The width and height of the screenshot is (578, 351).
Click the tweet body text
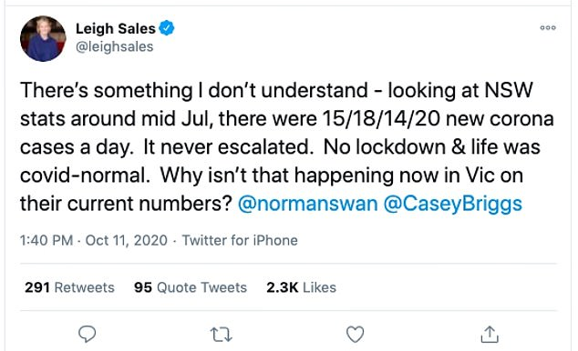287,147
